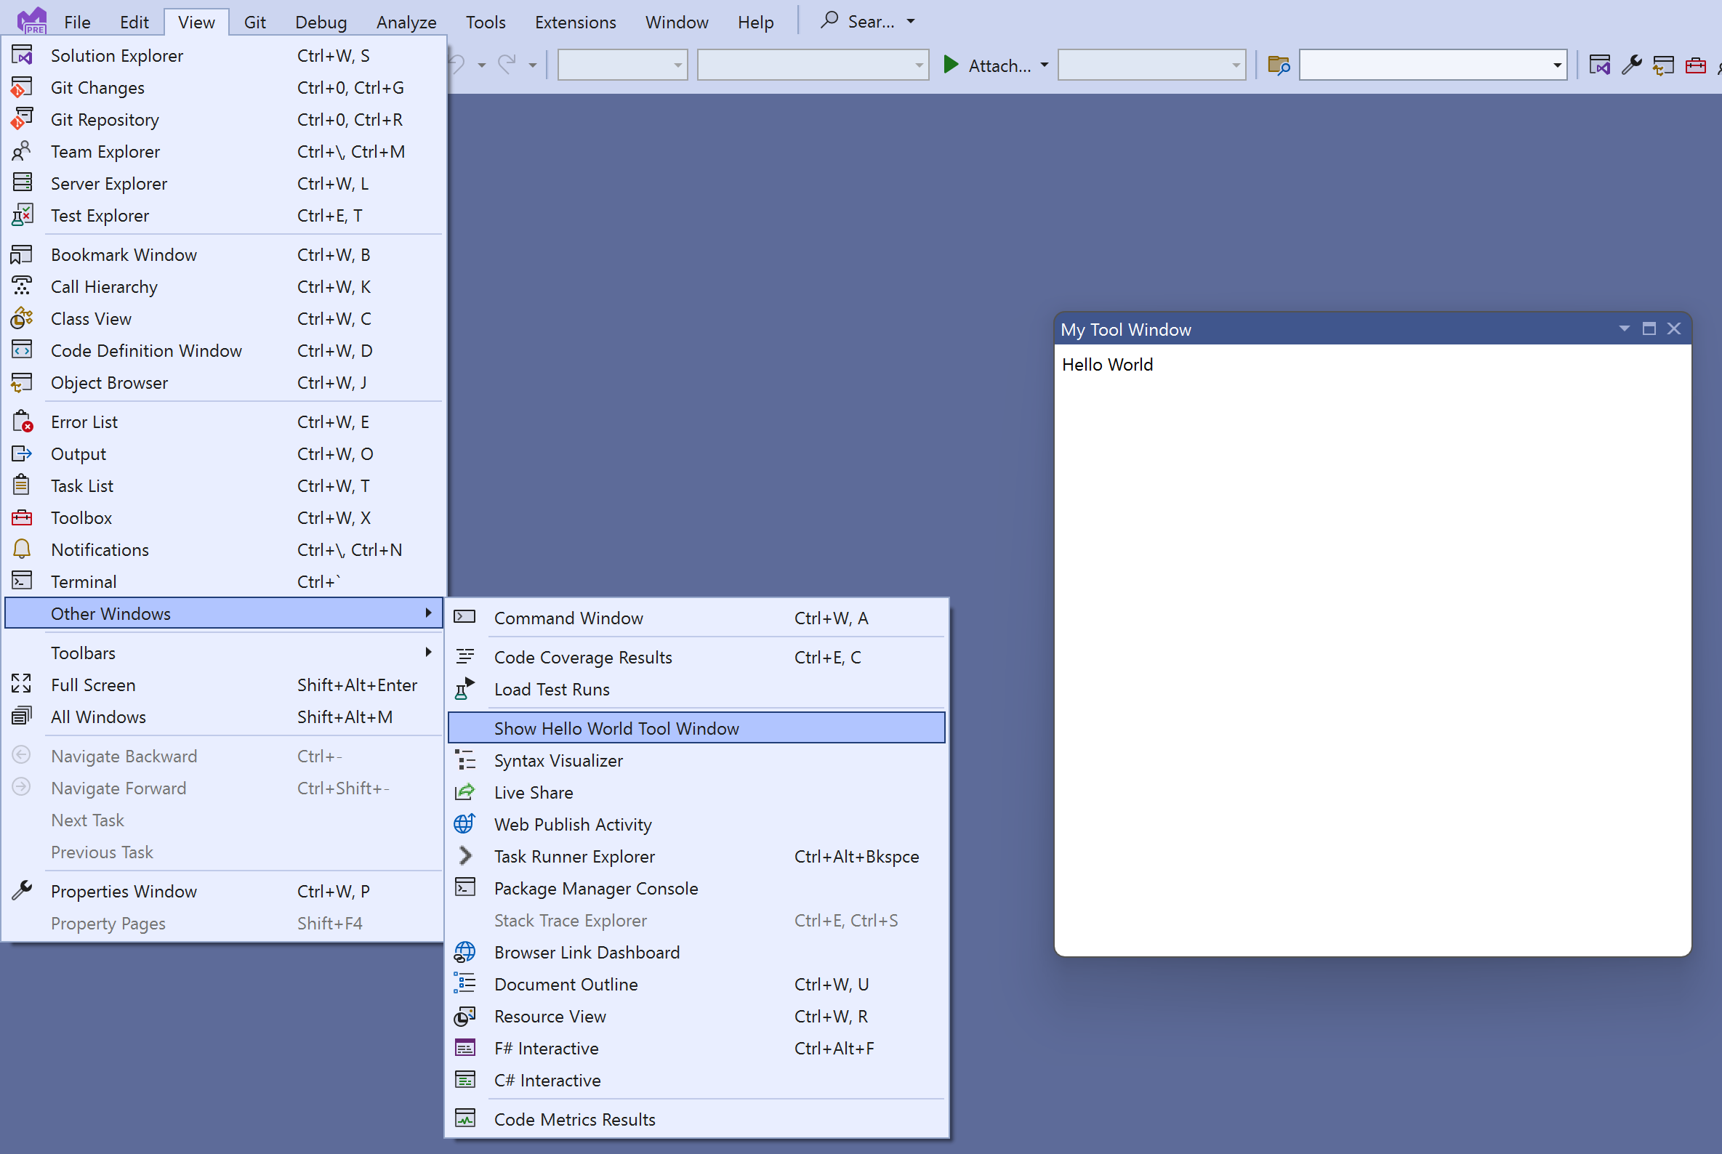Open the Toolbox panel

[x=81, y=517]
